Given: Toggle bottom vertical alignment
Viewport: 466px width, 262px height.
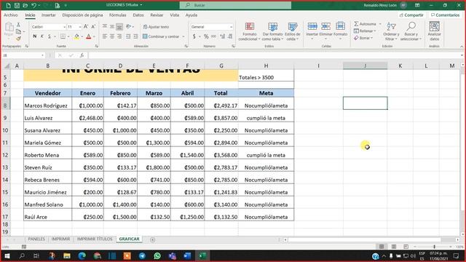Looking at the screenshot, I should pyautogui.click(x=119, y=27).
